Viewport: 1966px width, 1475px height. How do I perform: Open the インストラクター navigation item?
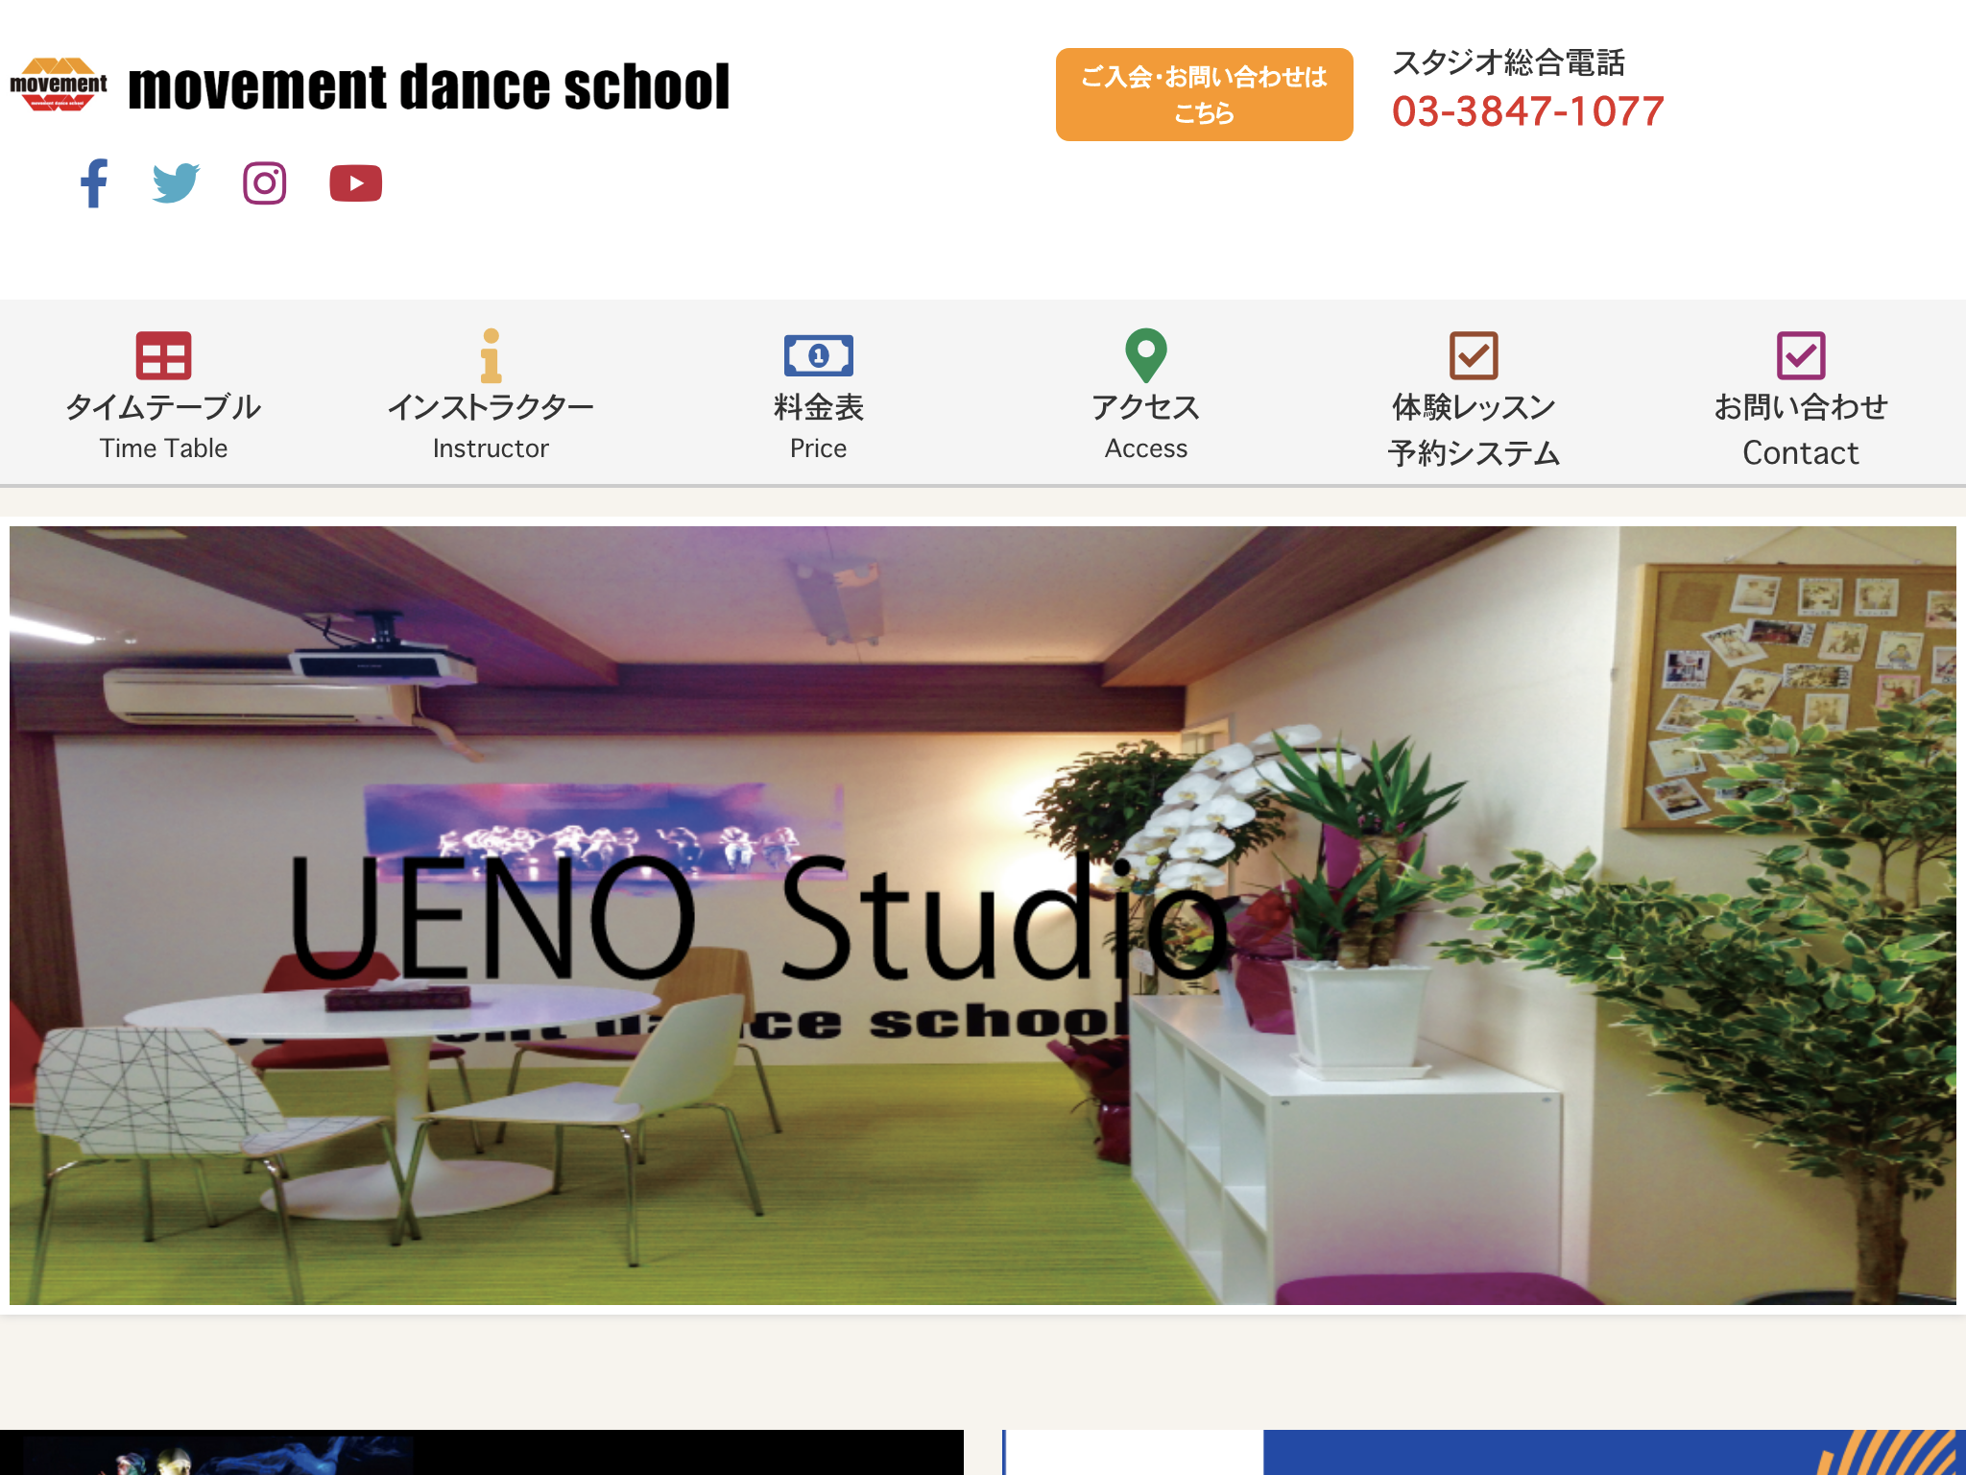pos(491,407)
